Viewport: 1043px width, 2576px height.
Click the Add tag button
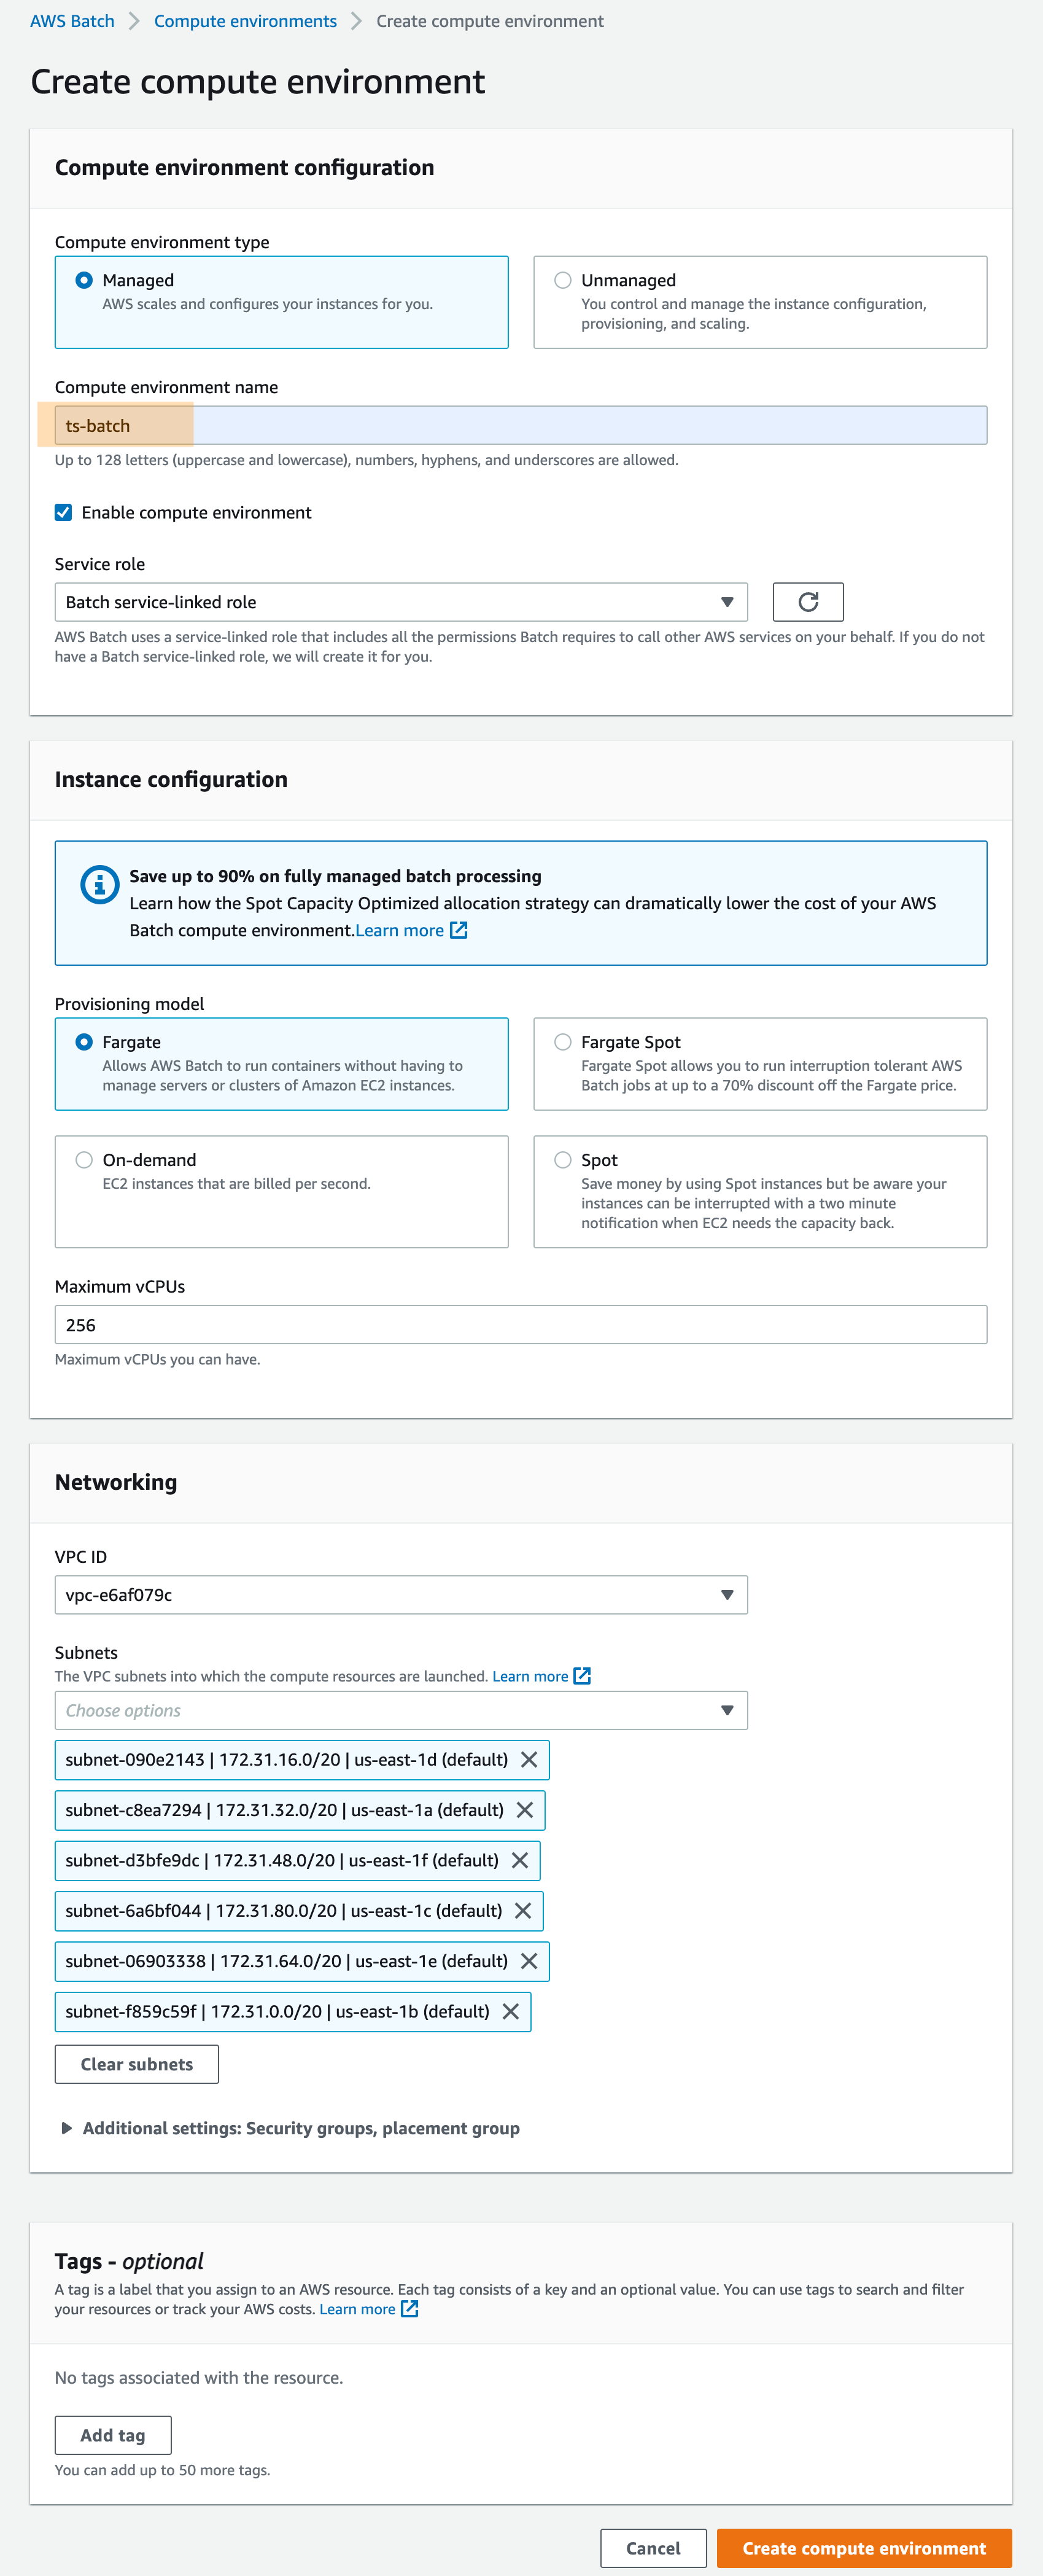pyautogui.click(x=113, y=2435)
